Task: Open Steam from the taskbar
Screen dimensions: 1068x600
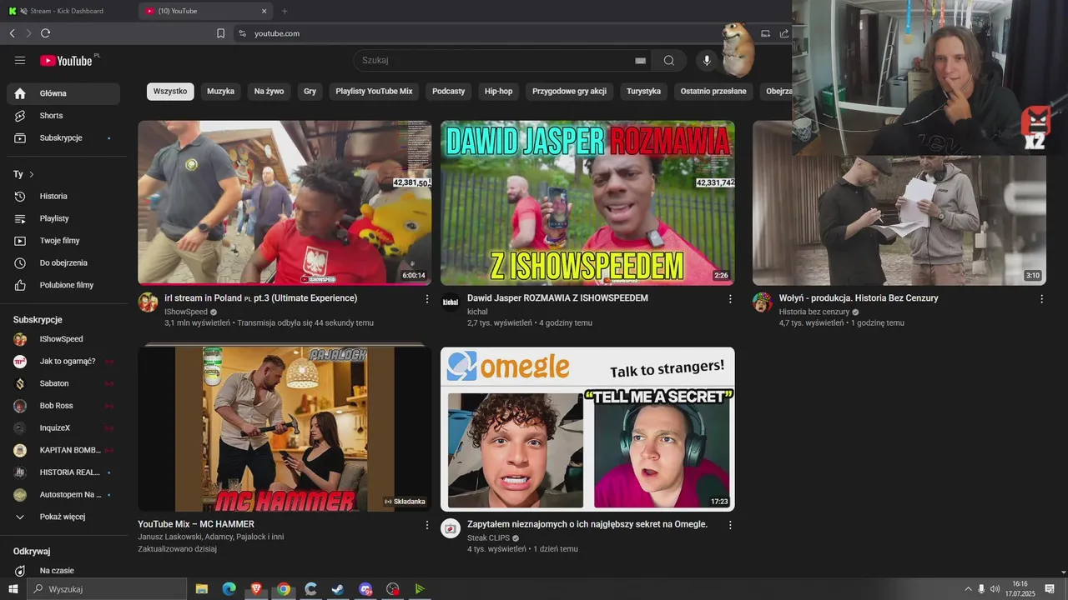Action: (338, 589)
